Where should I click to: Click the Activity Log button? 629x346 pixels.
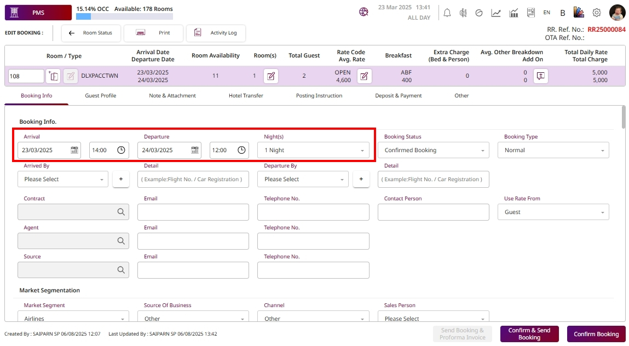tap(216, 33)
